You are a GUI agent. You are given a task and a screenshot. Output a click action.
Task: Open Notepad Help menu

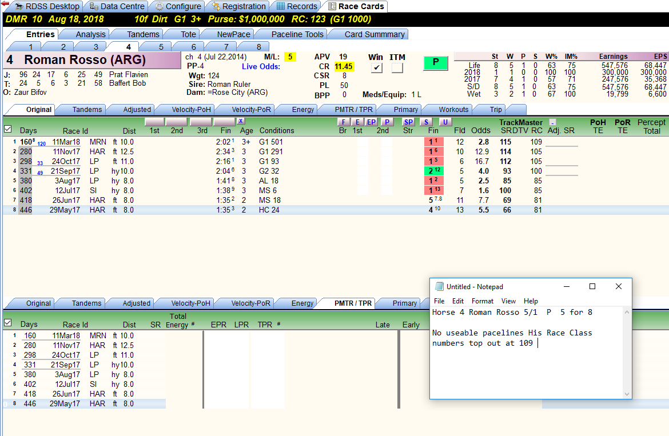[x=530, y=301]
